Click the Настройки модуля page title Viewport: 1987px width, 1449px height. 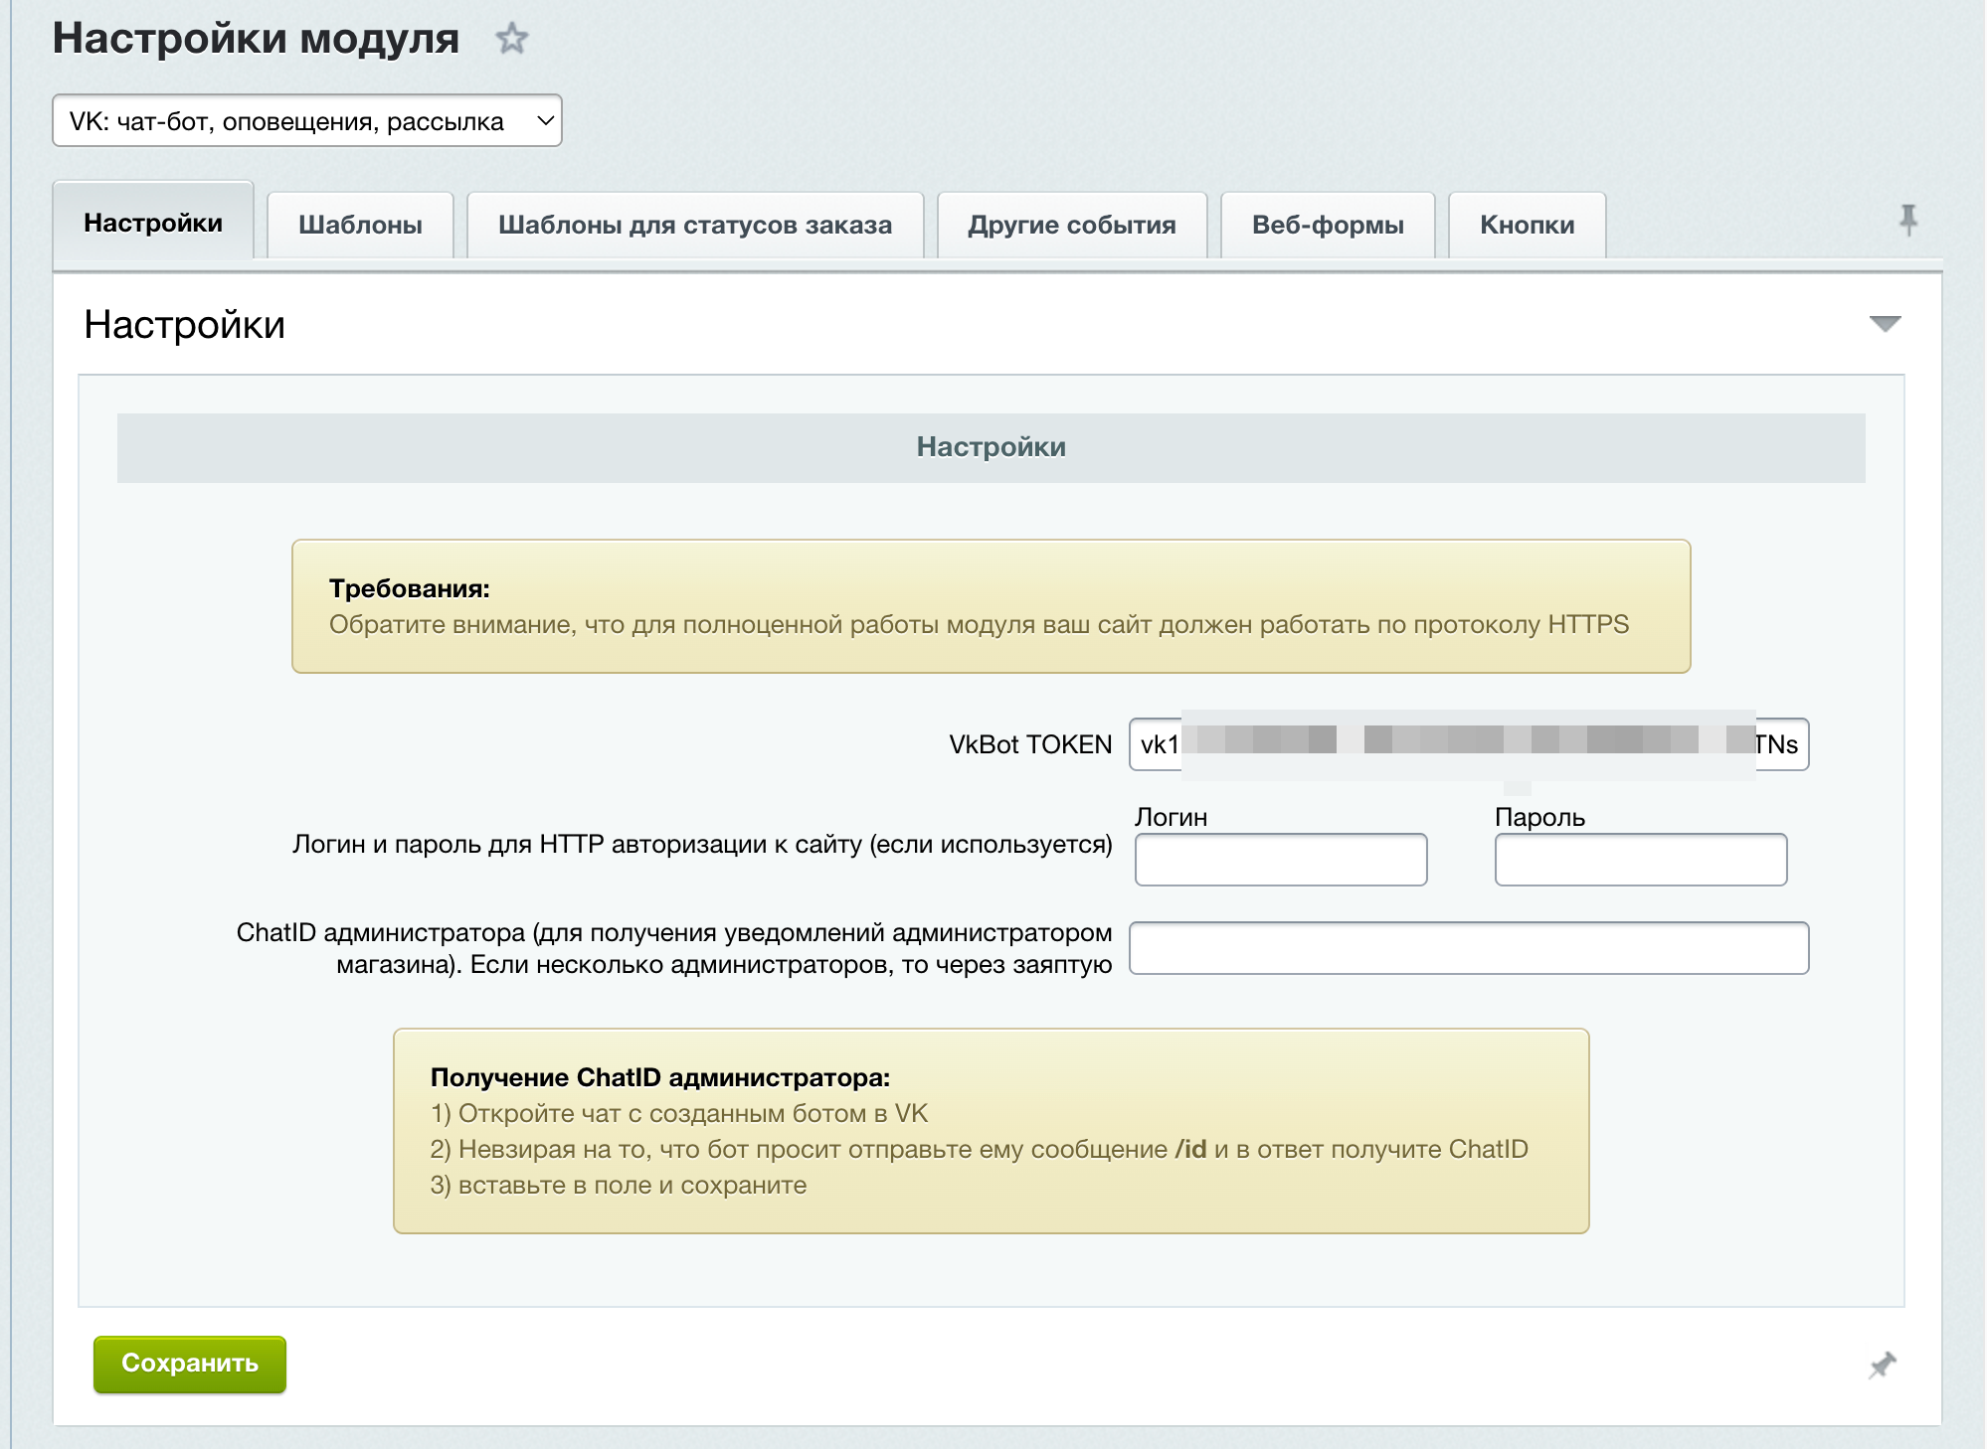pos(256,39)
